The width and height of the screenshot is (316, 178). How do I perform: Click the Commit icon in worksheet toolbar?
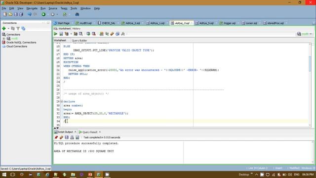tap(88, 34)
